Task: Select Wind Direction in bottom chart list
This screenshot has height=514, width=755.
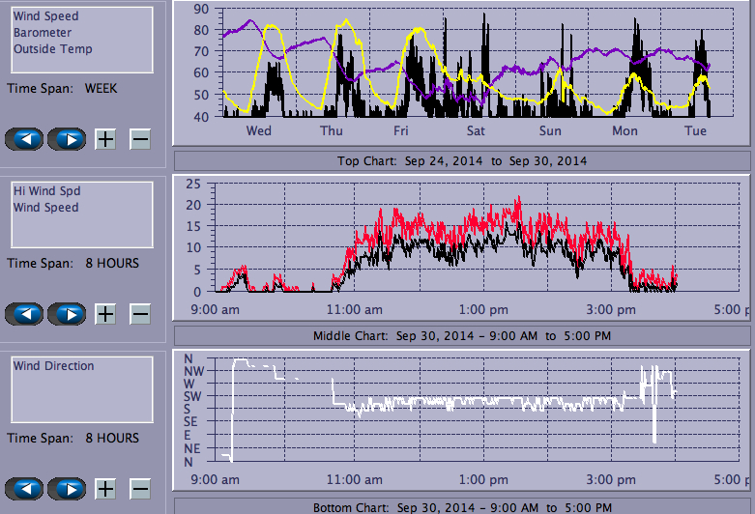Action: point(53,366)
